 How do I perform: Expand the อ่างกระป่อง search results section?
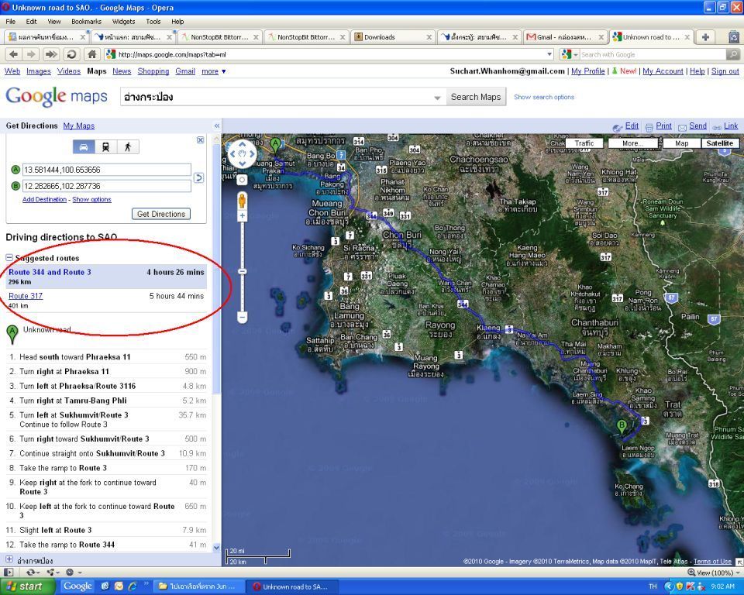pyautogui.click(x=9, y=559)
